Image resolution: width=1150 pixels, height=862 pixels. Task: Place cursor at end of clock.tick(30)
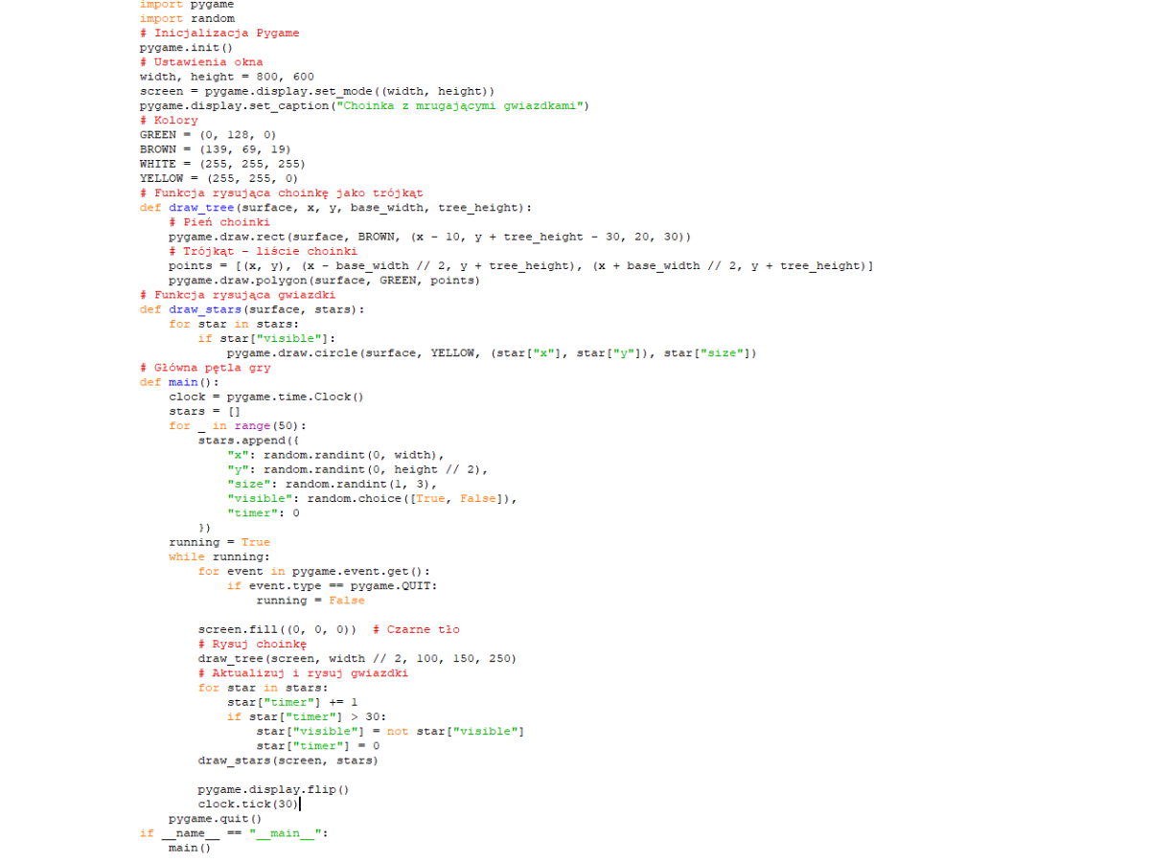[300, 805]
